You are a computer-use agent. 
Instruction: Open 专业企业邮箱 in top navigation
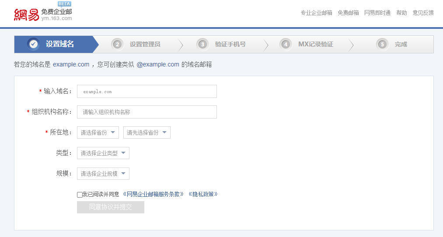(317, 13)
